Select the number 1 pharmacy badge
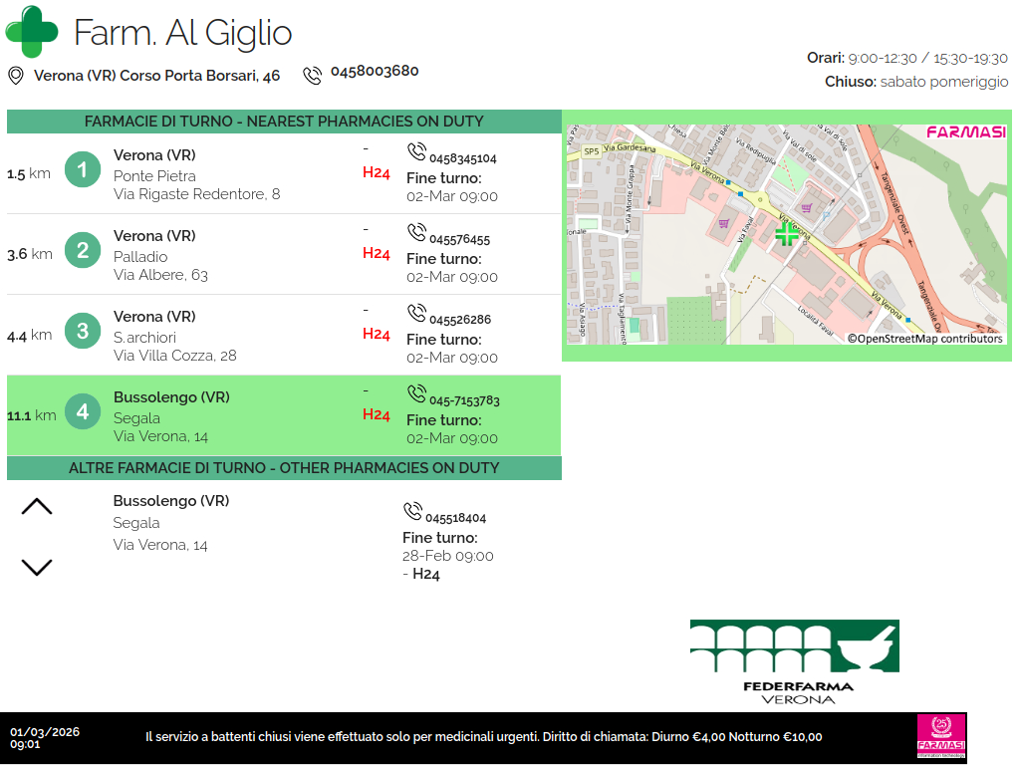This screenshot has width=1020, height=765. [83, 170]
